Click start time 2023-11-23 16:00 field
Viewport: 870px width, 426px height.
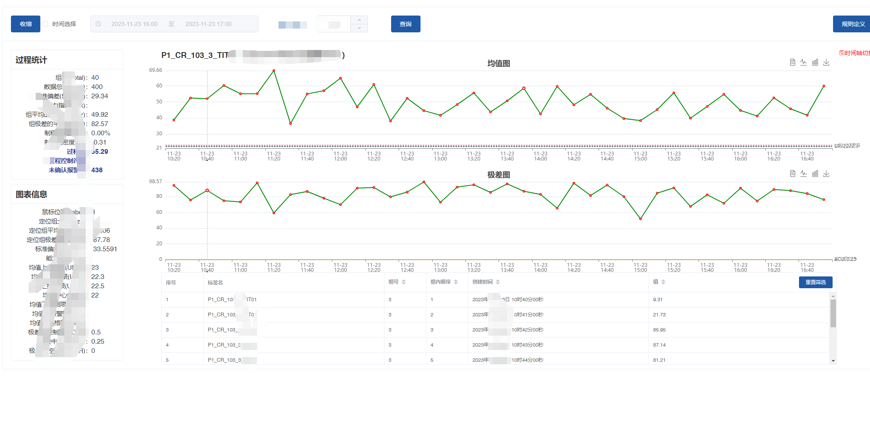134,24
